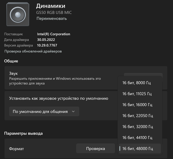
Task: Choose 16 бит, 11025 Гц option
Action: (137, 94)
